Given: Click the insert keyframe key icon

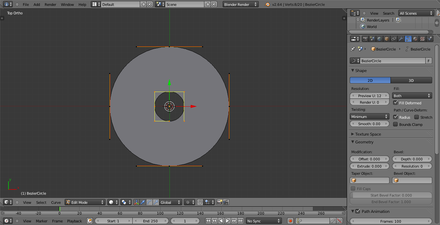Looking at the screenshot, I should point(333,221).
